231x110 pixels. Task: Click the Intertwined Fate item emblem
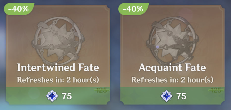[x=58, y=38]
